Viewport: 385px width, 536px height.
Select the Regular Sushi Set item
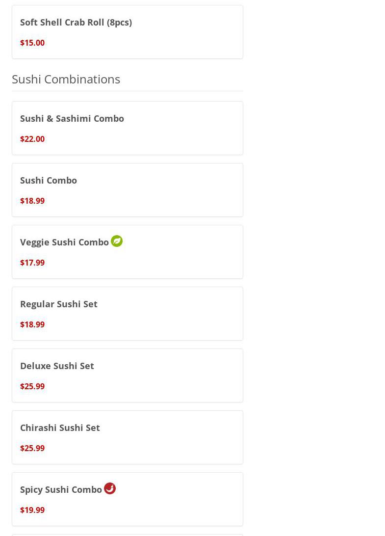(128, 314)
